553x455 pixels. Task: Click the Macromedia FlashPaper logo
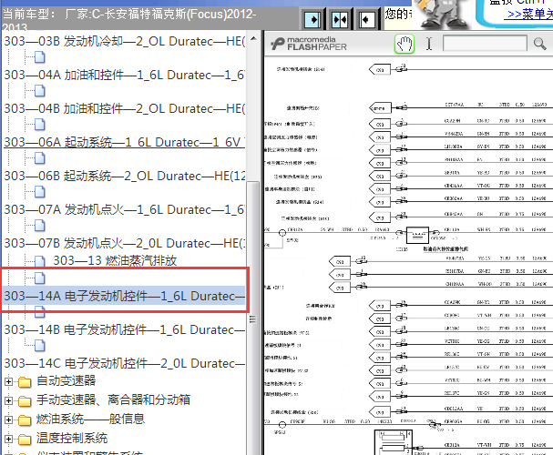pos(309,44)
